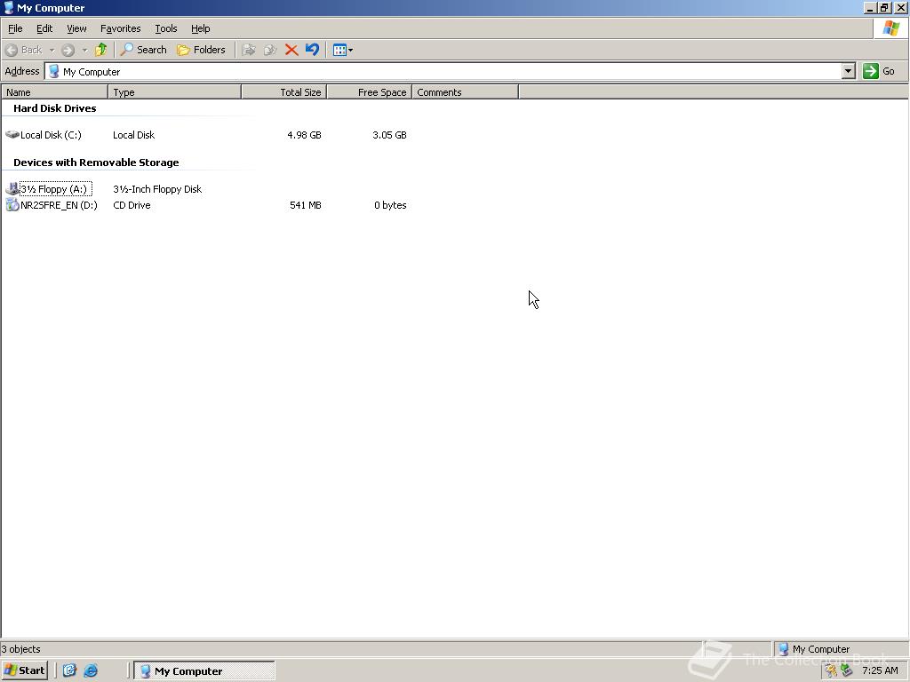Click the network computers tray icon
910x682 pixels.
(x=847, y=670)
